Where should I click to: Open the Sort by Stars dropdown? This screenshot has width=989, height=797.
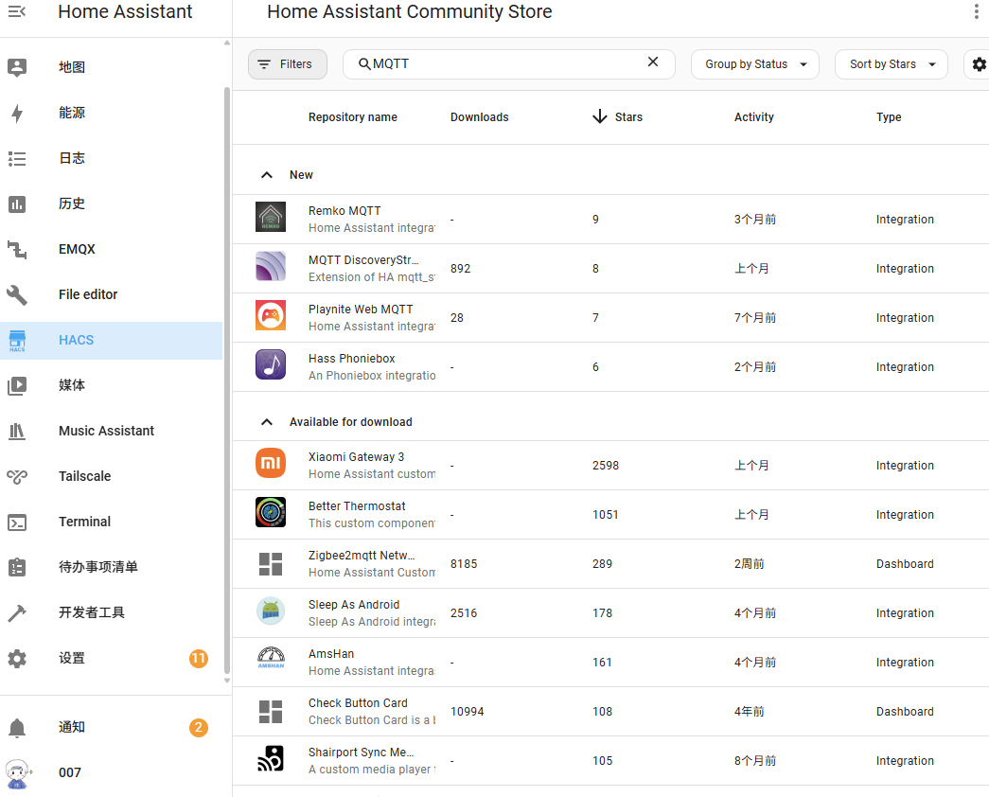tap(892, 64)
